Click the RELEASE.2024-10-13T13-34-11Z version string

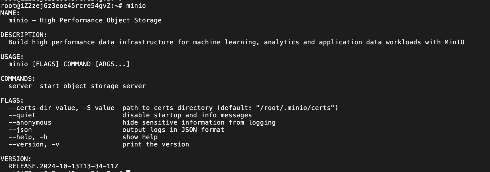pyautogui.click(x=63, y=166)
